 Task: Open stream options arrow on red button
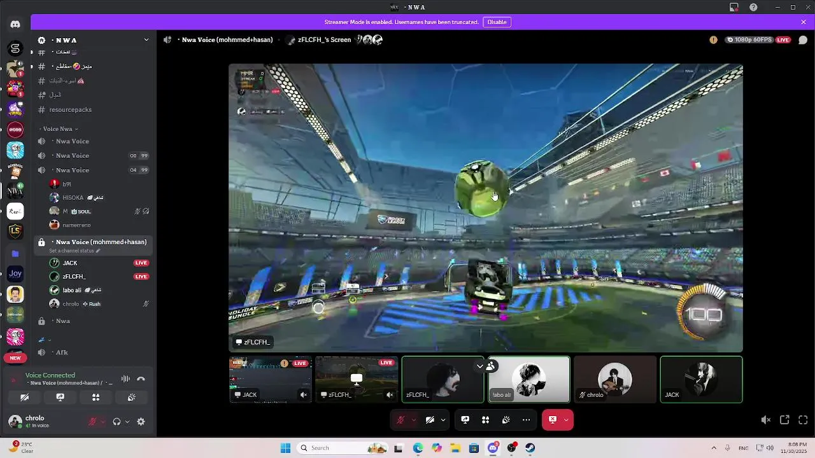click(566, 420)
